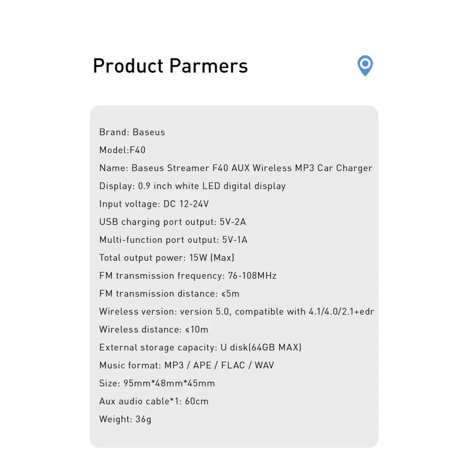Click Music format MP3 / APE line
The image size is (470, 470).
pos(187,365)
